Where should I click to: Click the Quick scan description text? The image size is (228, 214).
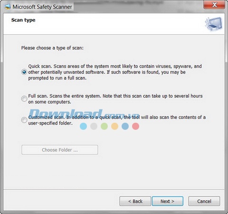pyautogui.click(x=115, y=72)
